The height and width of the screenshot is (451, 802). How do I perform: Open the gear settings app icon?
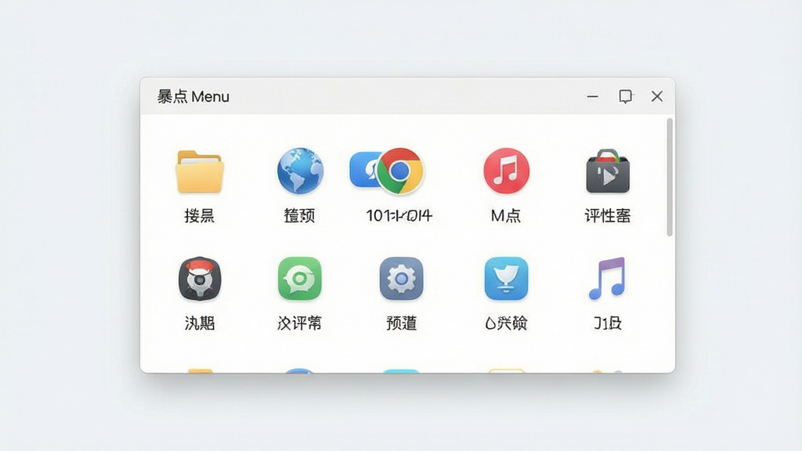[401, 279]
